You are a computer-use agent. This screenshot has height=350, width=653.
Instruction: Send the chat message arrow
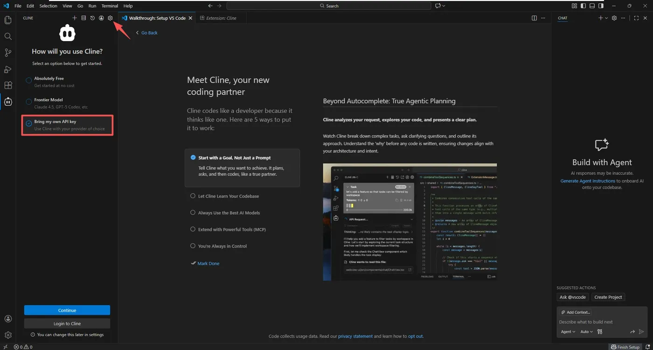[x=641, y=332]
